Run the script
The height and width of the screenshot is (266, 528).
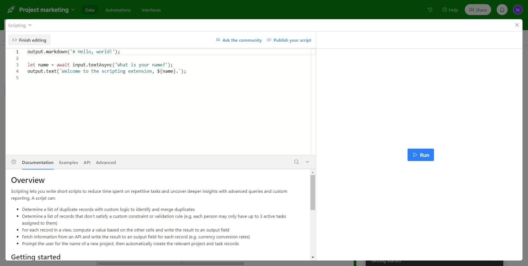(x=421, y=155)
